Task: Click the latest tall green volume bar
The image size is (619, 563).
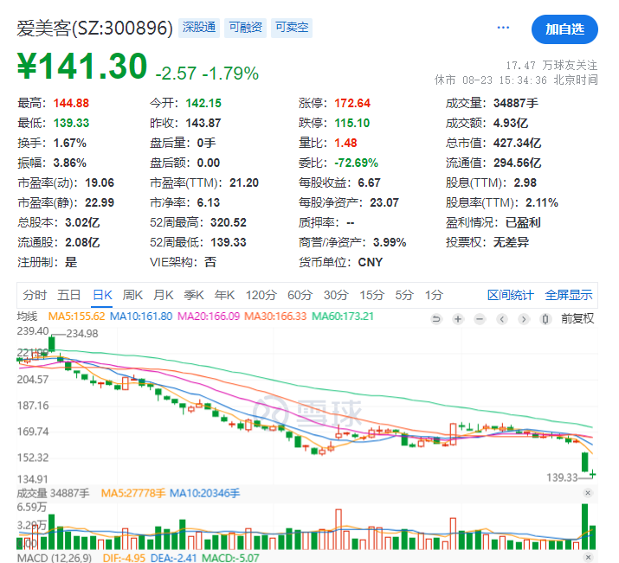Action: (584, 527)
